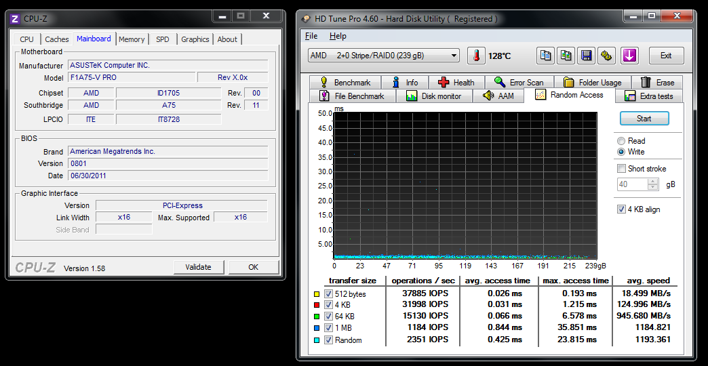Click the short stroke 40 gB input field

[x=633, y=184]
